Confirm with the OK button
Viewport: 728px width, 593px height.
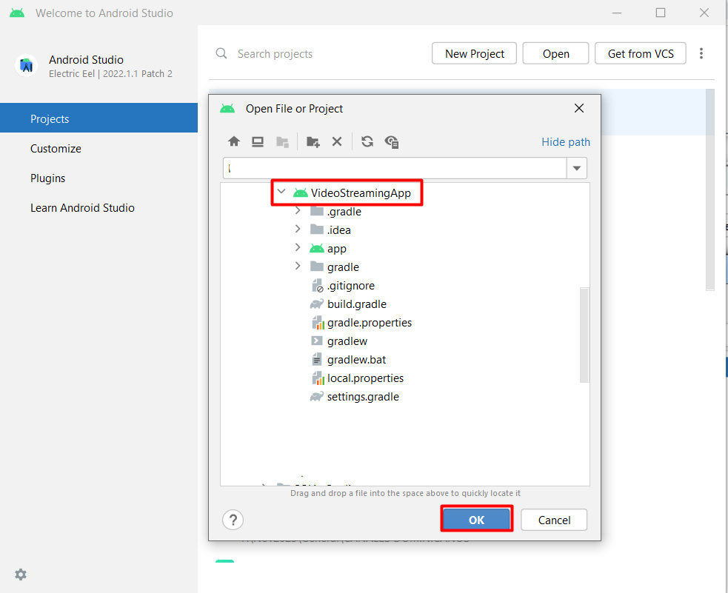pos(476,520)
